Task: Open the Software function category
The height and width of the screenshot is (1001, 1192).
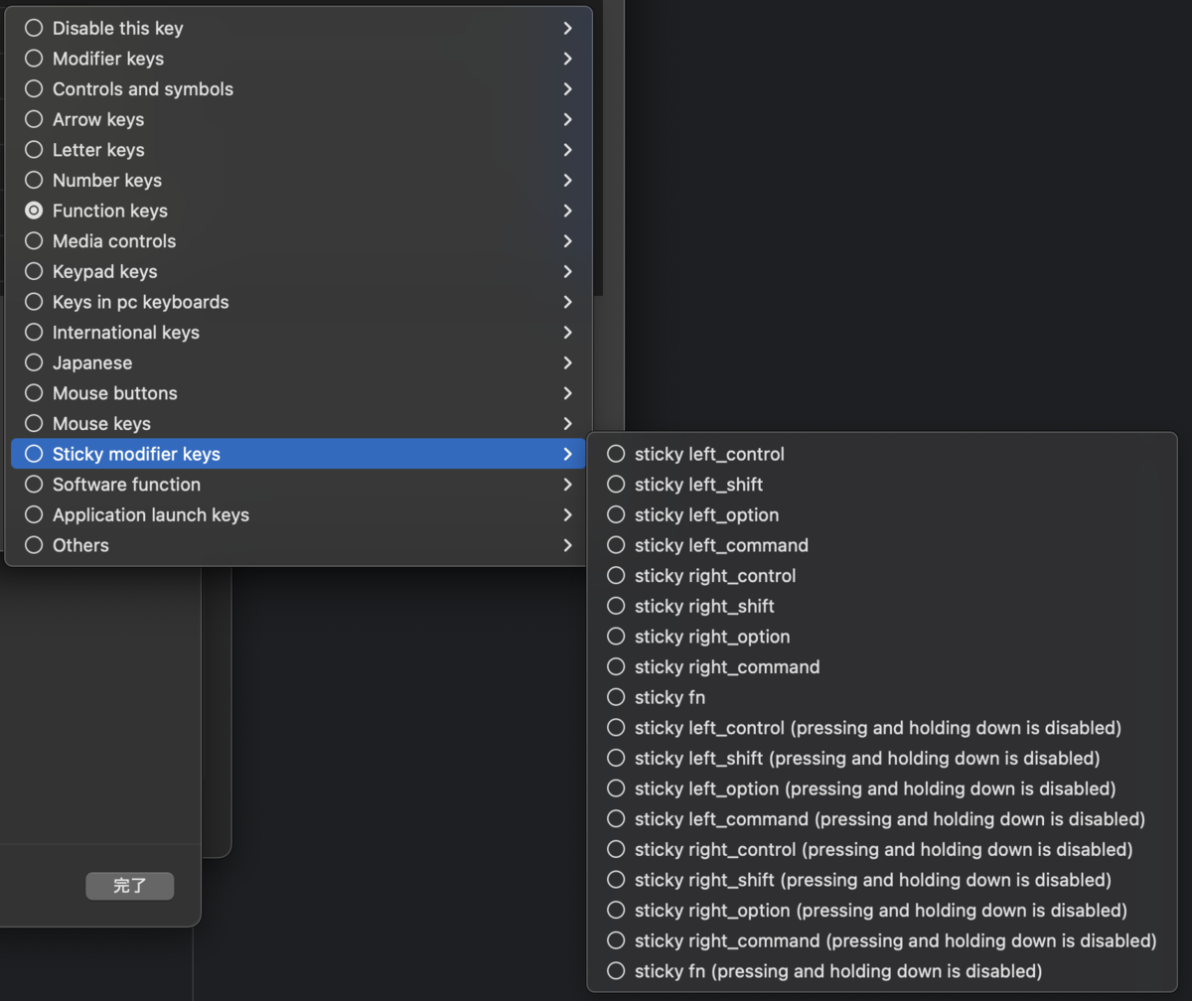Action: (x=126, y=485)
